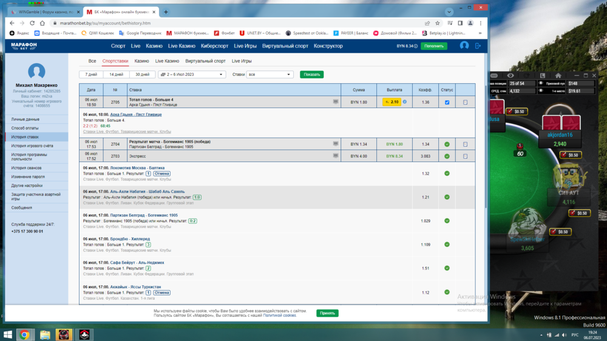Open Киберспорт in the top navigation
This screenshot has width=607, height=341.
point(214,46)
